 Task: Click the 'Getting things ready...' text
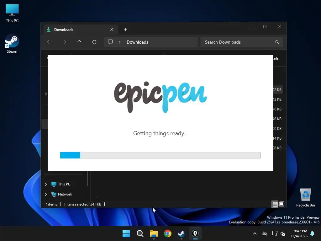(160, 133)
